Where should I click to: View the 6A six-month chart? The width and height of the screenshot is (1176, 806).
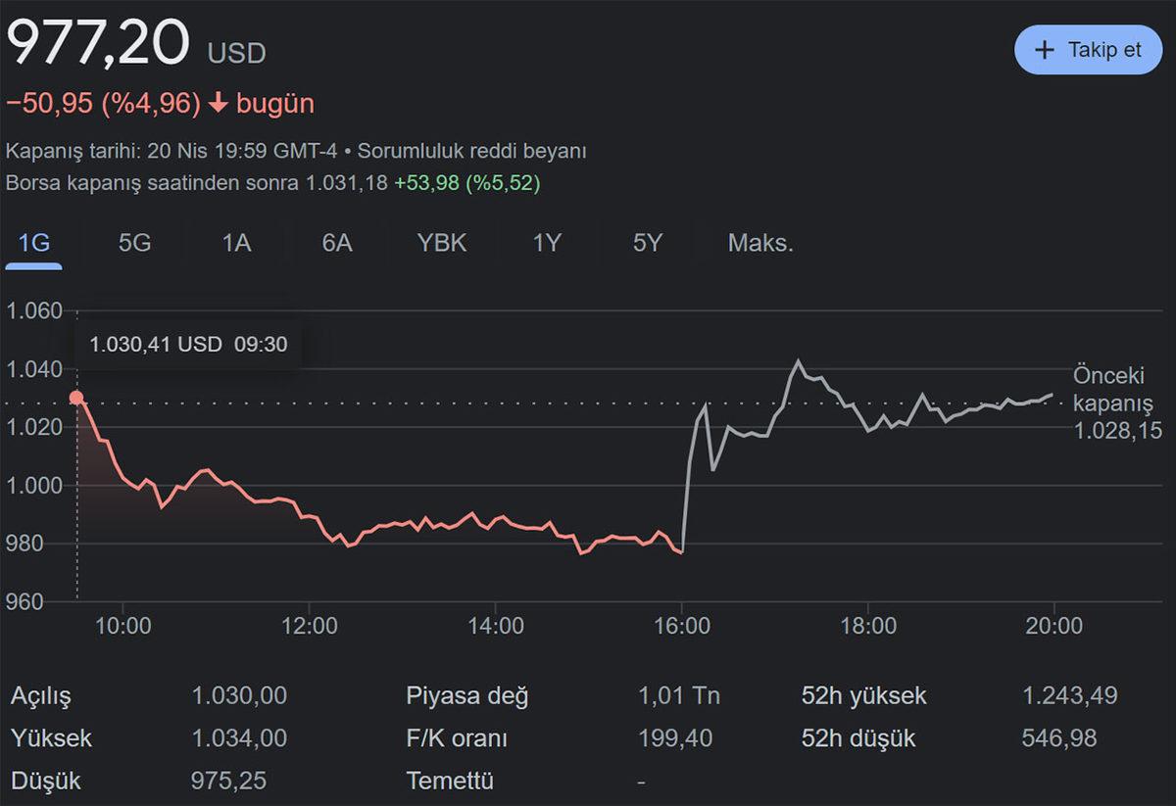pos(336,243)
